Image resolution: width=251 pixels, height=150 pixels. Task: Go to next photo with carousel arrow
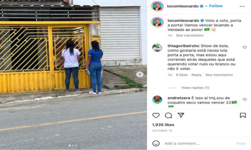pos(140,74)
